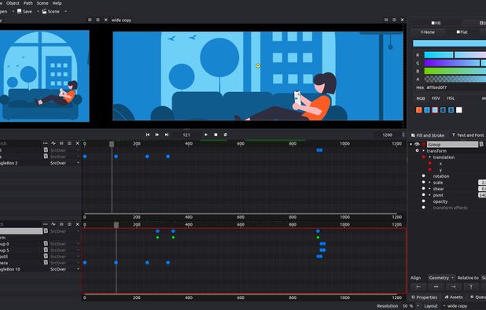Click the step-frame playback icon
This screenshot has width=486, height=310.
[157, 135]
